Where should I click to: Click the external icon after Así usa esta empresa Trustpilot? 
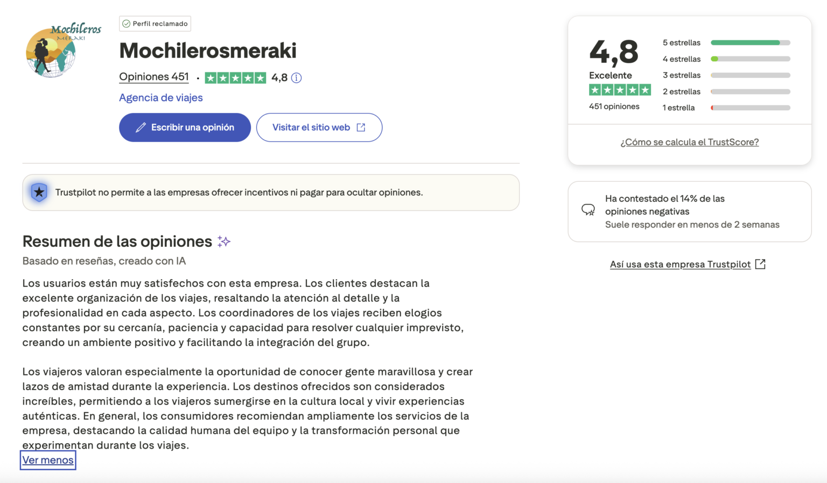(760, 264)
